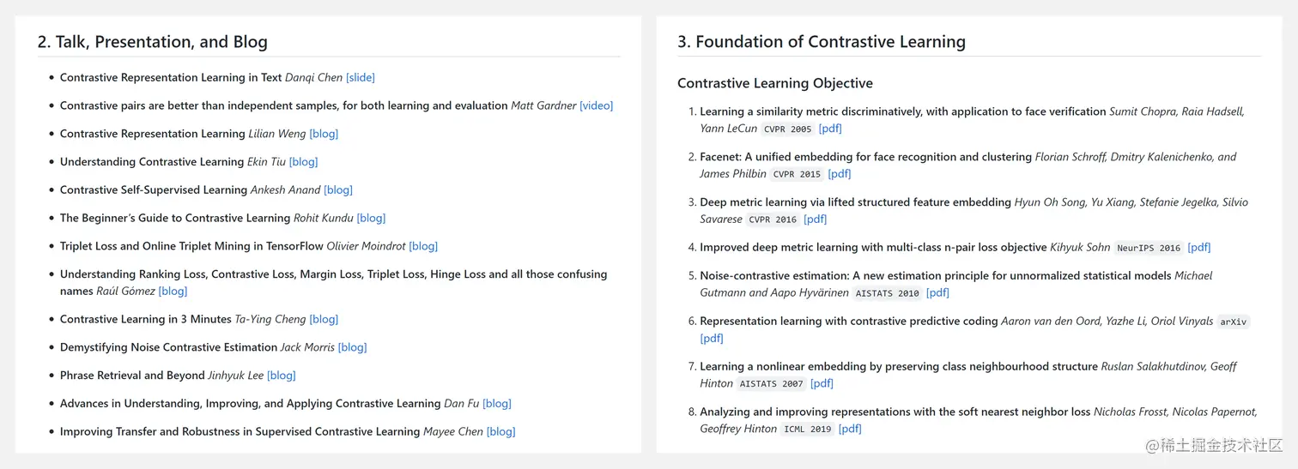Open Lilian Weng's blog link
The height and width of the screenshot is (469, 1298).
[324, 134]
